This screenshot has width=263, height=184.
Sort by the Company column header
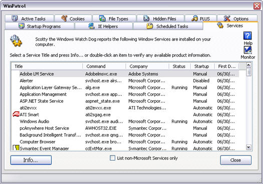(147, 66)
